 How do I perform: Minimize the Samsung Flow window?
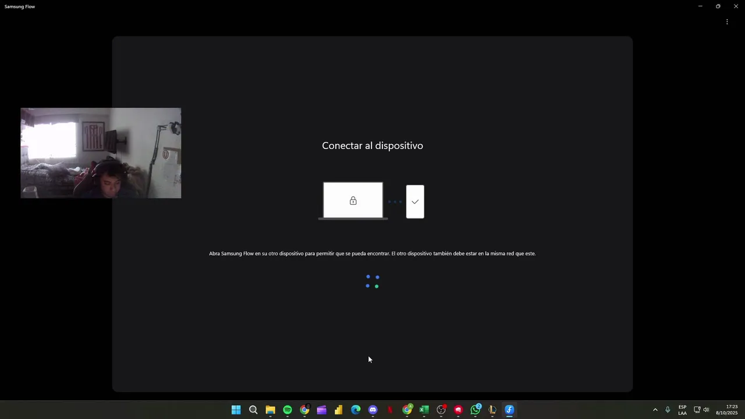[x=700, y=6]
